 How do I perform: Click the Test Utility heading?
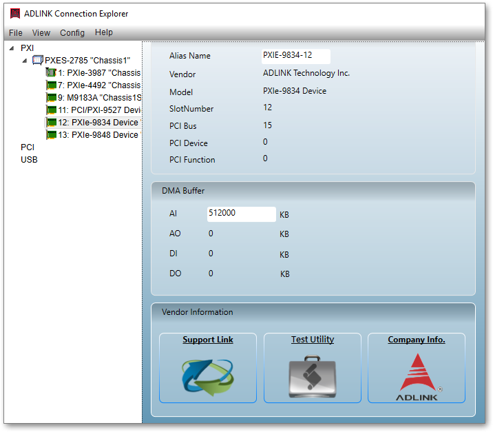pyautogui.click(x=313, y=340)
